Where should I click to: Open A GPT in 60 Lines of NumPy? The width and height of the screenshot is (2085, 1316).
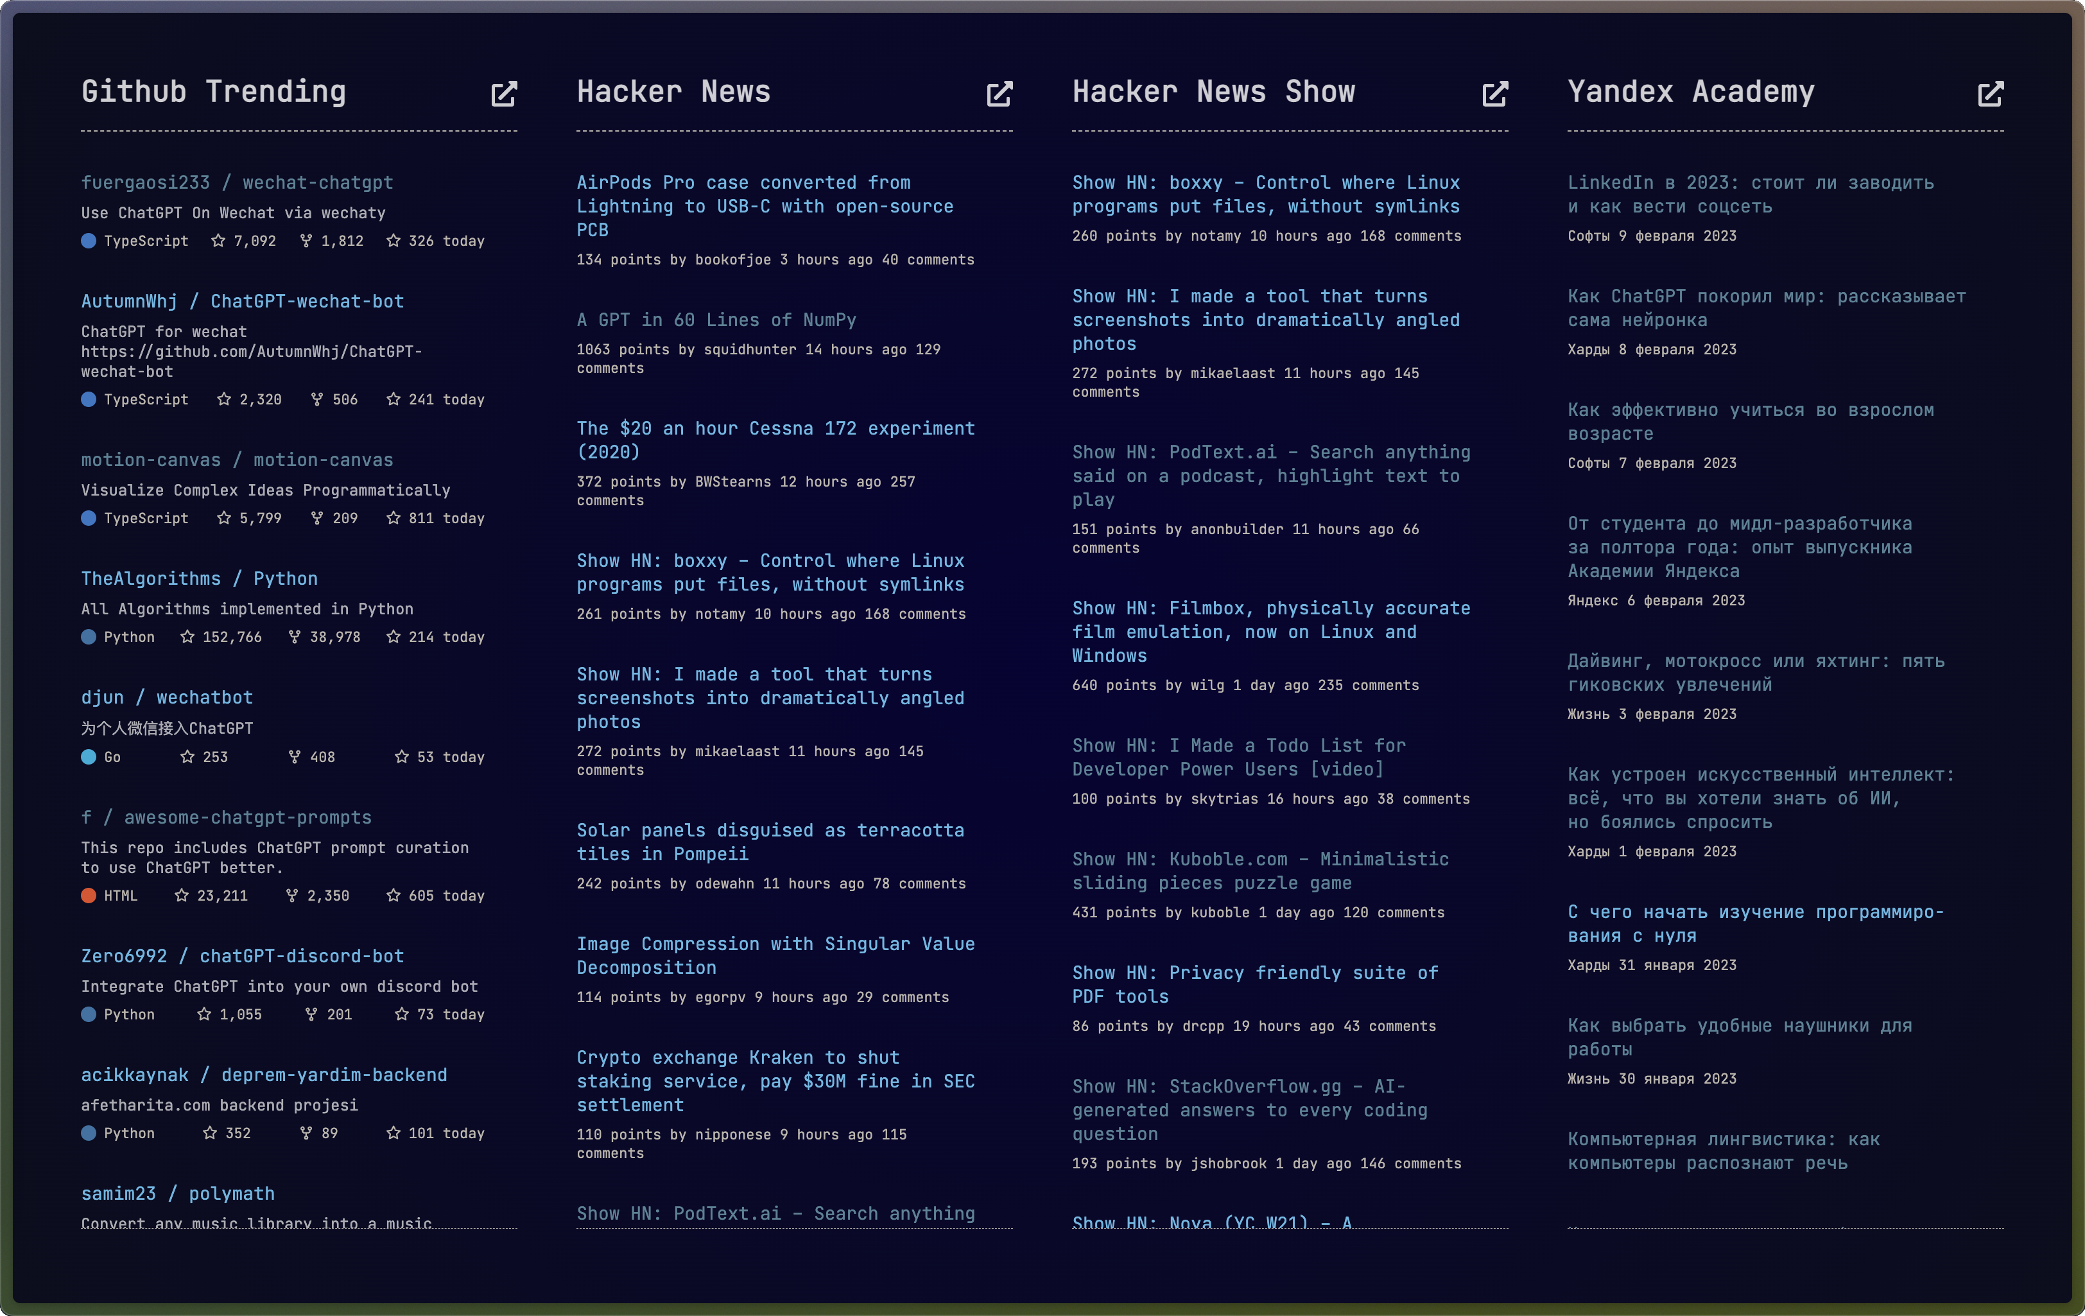point(716,320)
